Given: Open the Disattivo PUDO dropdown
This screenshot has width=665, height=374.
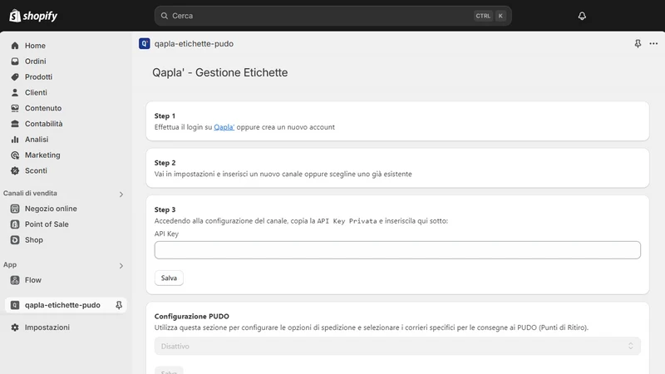Looking at the screenshot, I should tap(397, 346).
